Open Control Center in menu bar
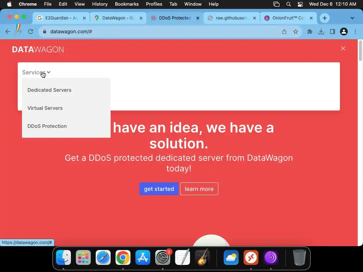 tap(300, 4)
